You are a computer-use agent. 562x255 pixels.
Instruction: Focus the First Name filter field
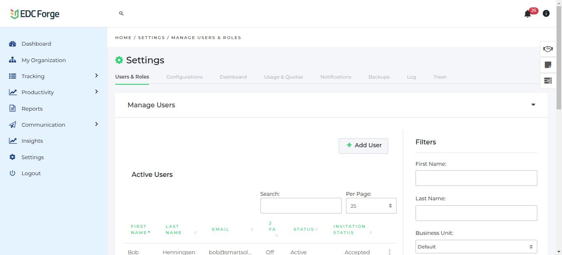pyautogui.click(x=476, y=178)
